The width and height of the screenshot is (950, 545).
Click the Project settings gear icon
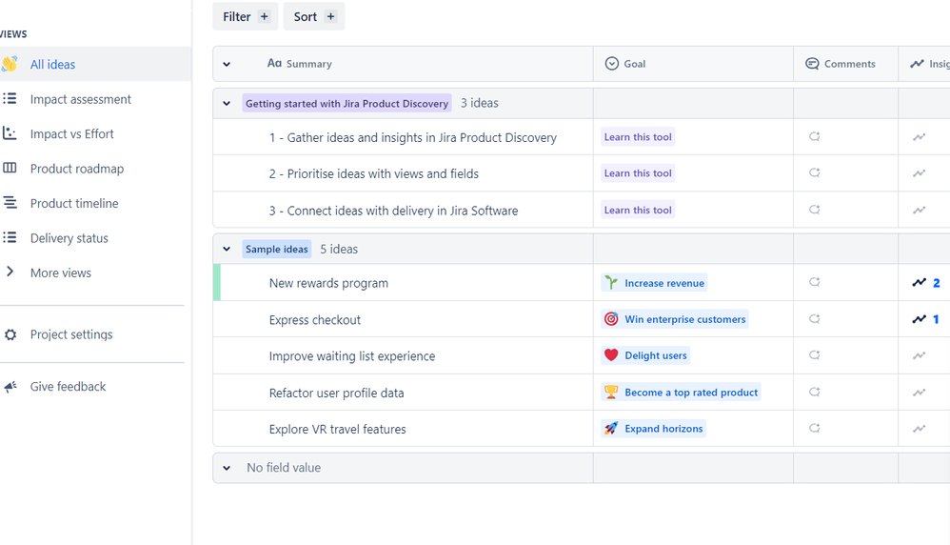point(10,334)
